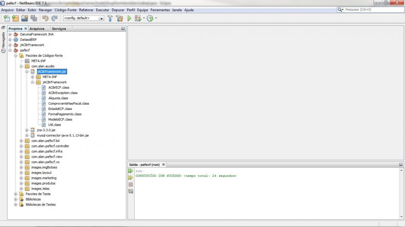
Task: Click the Build Project hammer icon
Action: click(110, 18)
